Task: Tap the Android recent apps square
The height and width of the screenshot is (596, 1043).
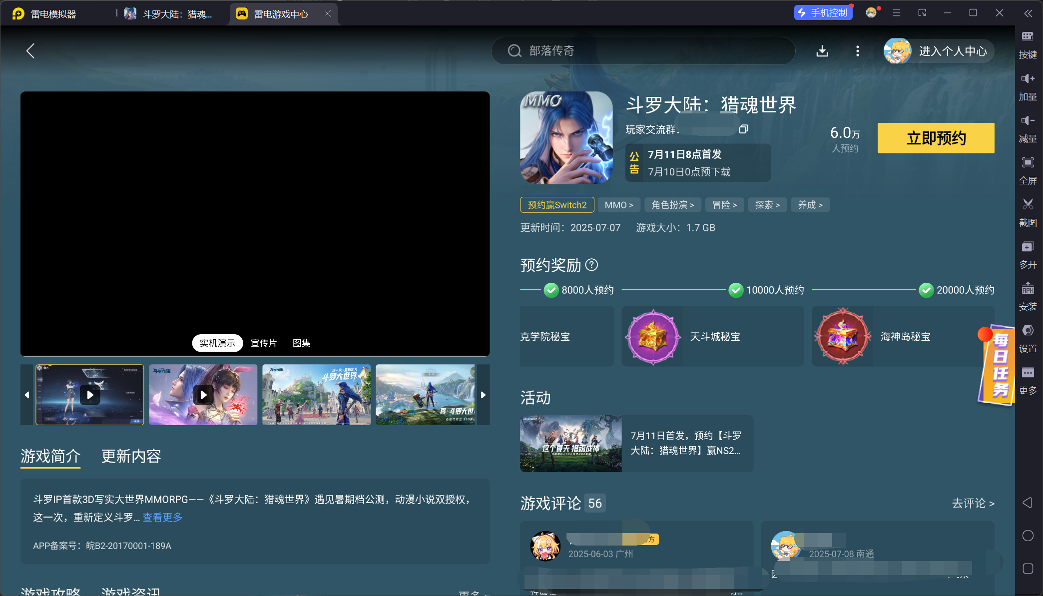Action: tap(1028, 569)
